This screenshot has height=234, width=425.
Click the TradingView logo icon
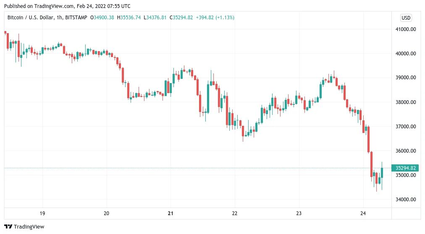tap(8, 227)
